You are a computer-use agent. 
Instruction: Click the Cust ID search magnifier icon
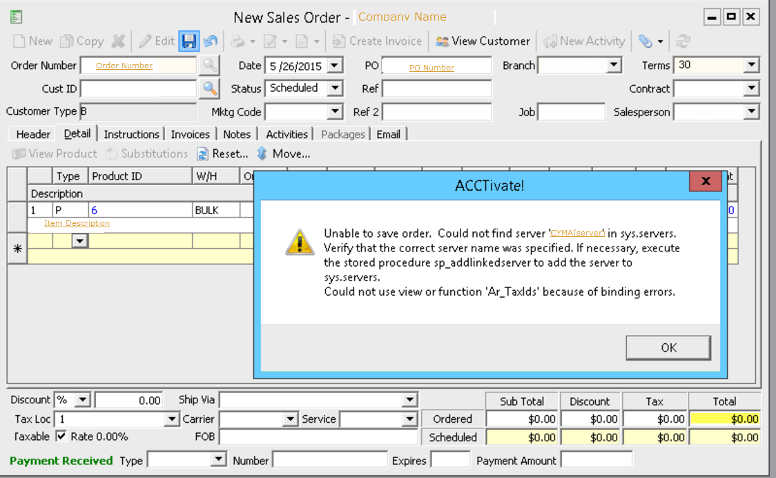coord(210,88)
